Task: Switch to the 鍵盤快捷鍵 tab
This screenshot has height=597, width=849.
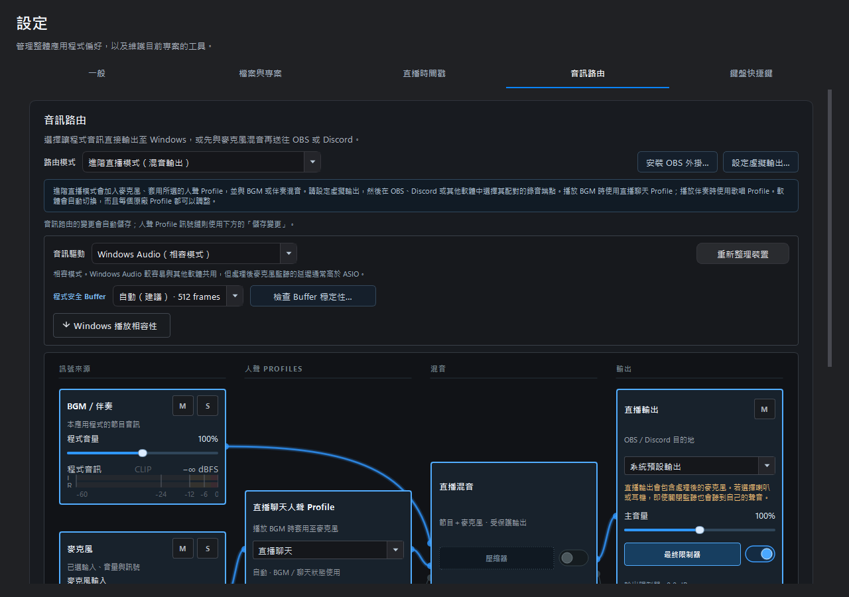Action: coord(751,73)
